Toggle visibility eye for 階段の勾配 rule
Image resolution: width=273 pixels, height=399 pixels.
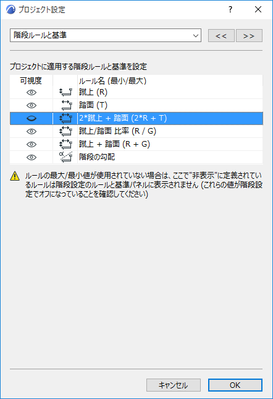tap(31, 157)
